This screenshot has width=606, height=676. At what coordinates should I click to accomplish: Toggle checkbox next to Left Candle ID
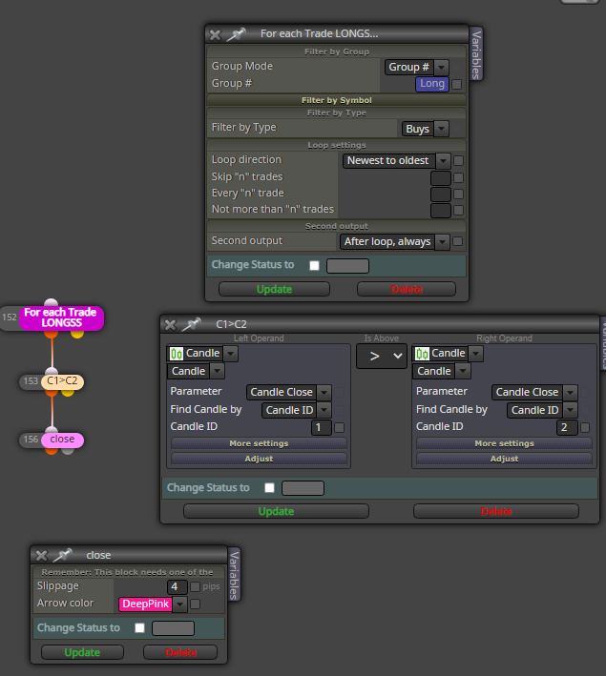coord(339,428)
